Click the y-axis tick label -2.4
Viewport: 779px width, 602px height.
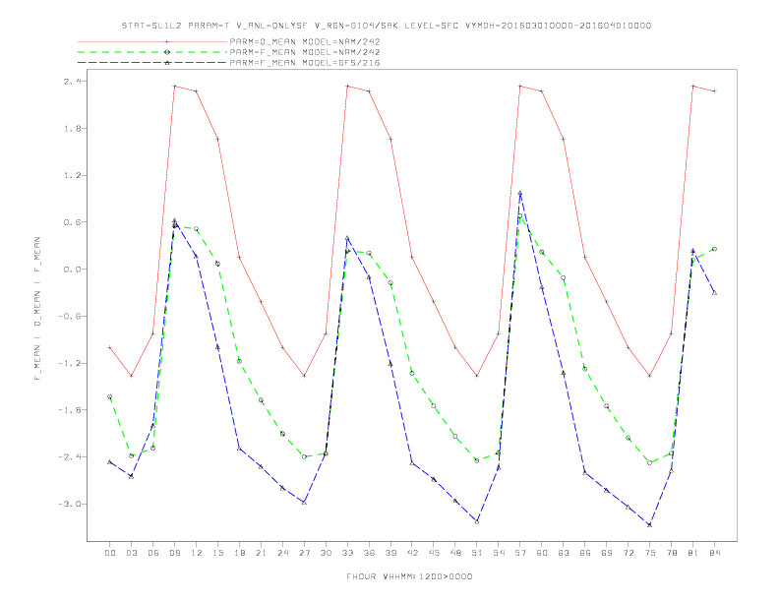[x=69, y=457]
